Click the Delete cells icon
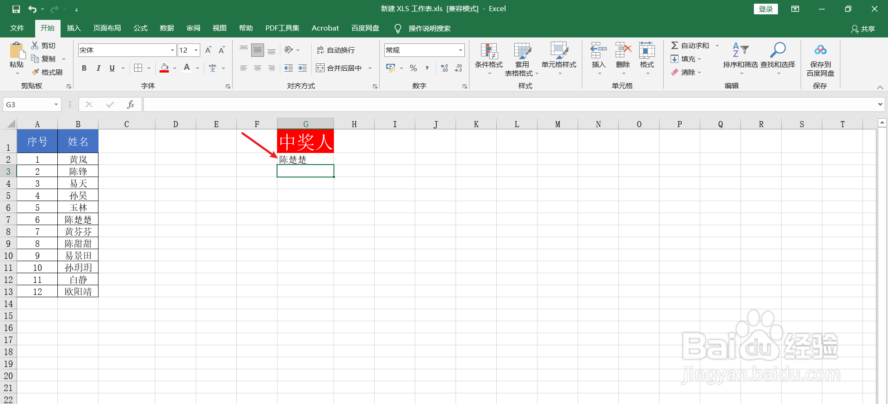Viewport: 888px width, 404px height. (623, 50)
